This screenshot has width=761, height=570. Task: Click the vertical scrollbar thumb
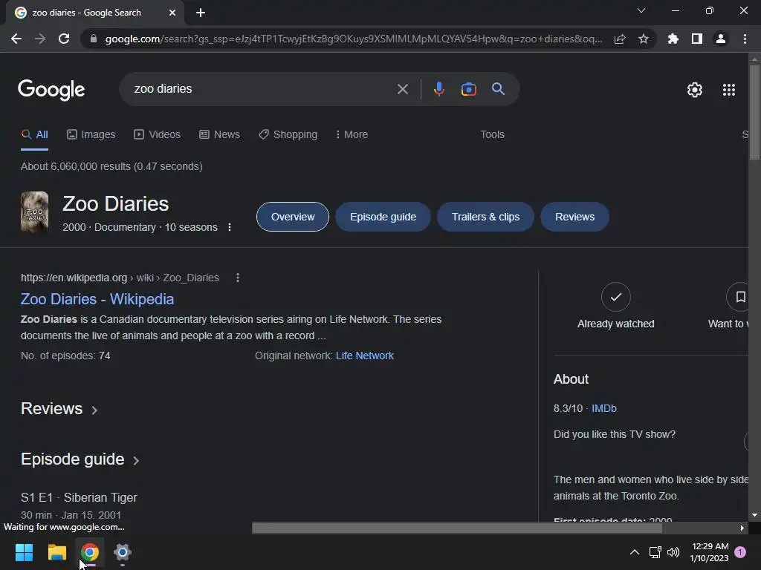(754, 112)
